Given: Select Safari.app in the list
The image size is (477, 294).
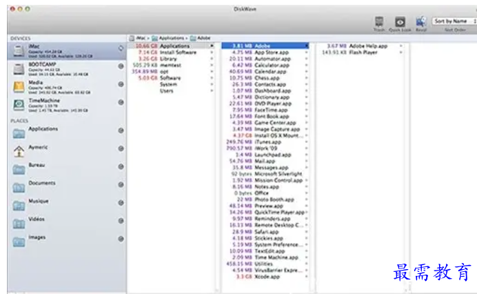Looking at the screenshot, I should (x=265, y=232).
